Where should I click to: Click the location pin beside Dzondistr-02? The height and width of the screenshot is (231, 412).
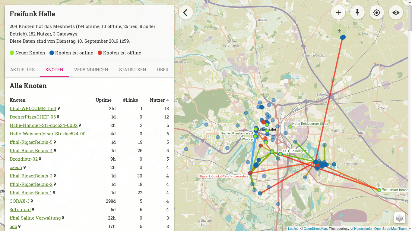(39, 159)
